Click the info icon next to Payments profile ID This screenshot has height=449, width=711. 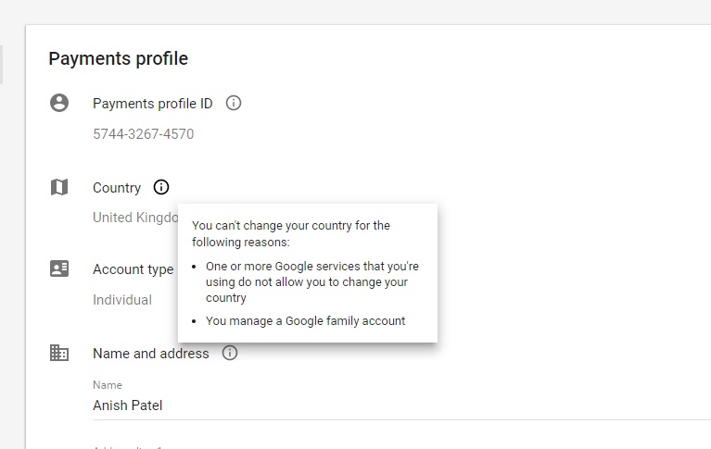[x=234, y=103]
